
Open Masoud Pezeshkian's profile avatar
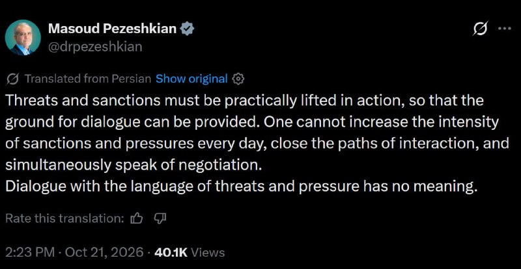[x=23, y=38]
